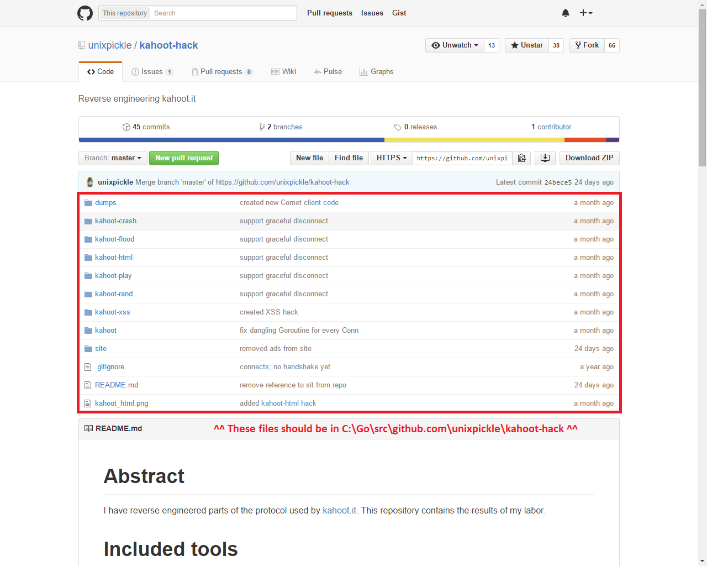Open the repository Pull requests tab
The image size is (707, 566).
(x=222, y=72)
